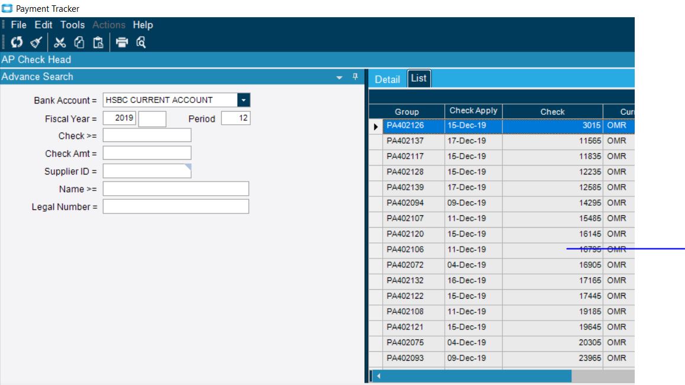
Task: Select the PA402122 row
Action: click(502, 296)
